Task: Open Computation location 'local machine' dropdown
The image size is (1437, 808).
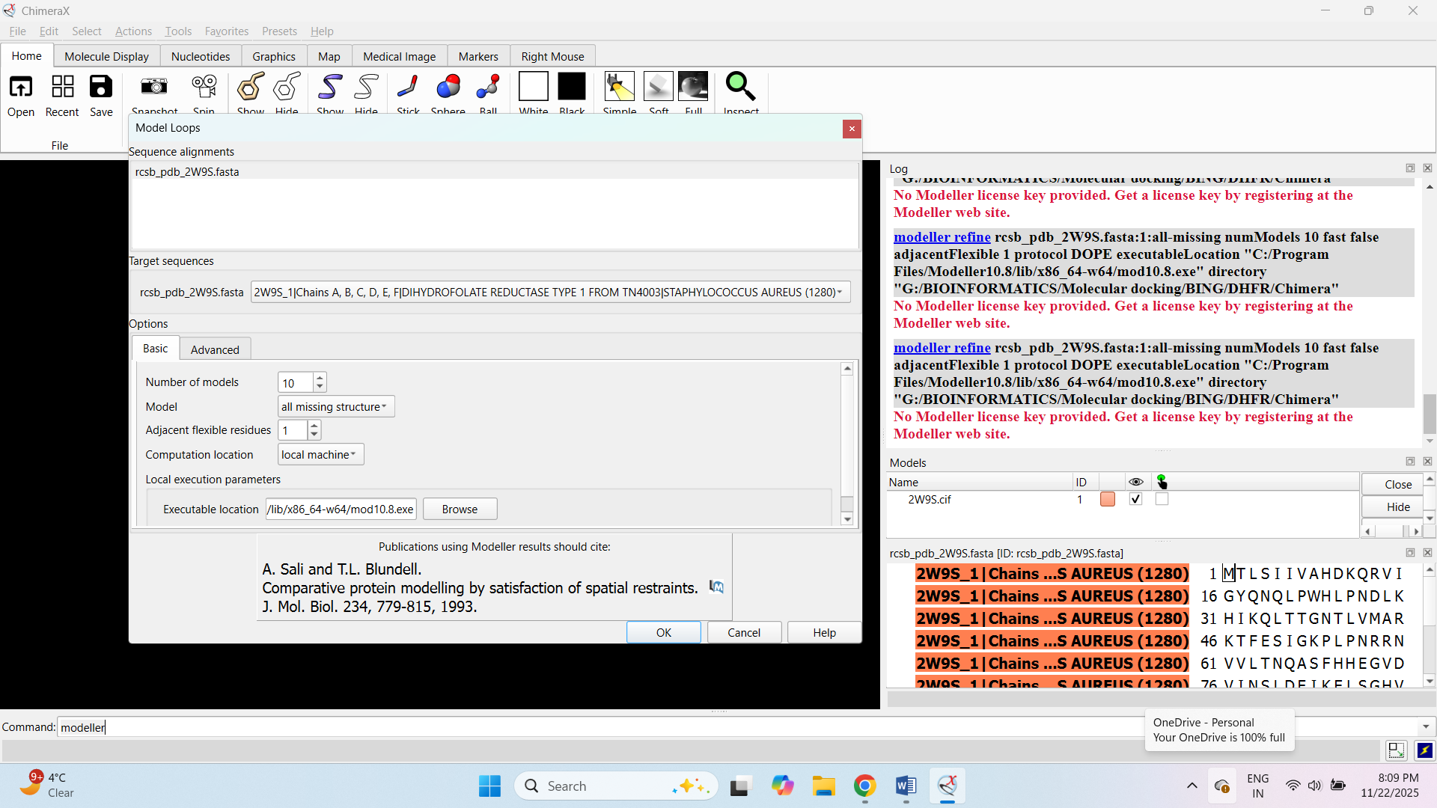Action: click(320, 455)
